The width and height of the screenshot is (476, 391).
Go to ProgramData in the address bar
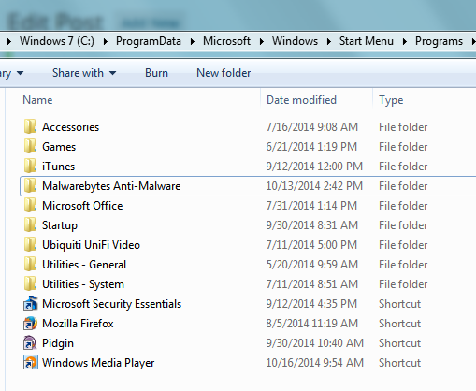pos(149,41)
